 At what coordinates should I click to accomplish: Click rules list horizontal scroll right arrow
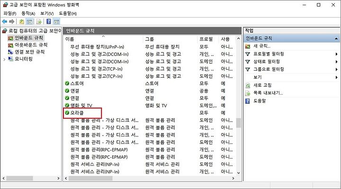point(233,179)
